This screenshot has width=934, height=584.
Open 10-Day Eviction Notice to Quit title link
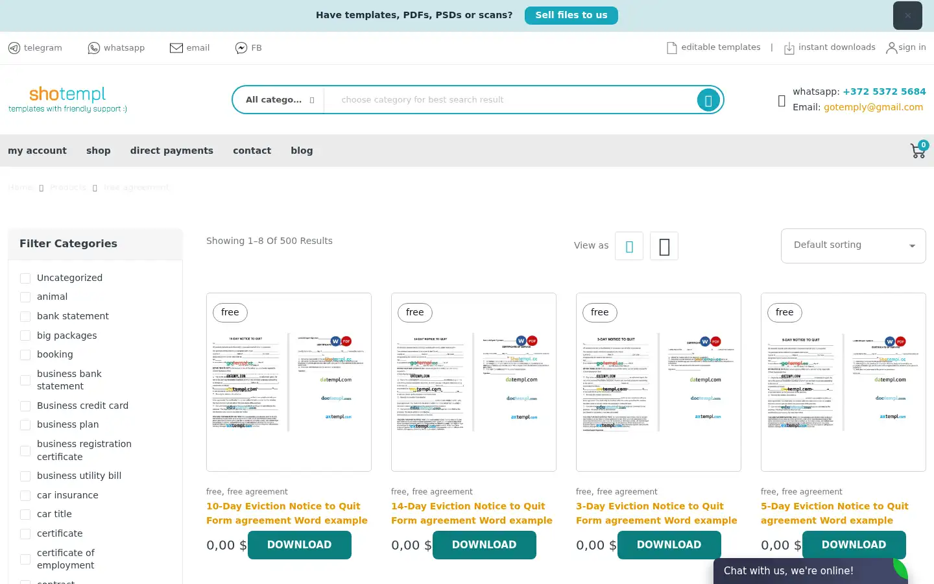(287, 513)
